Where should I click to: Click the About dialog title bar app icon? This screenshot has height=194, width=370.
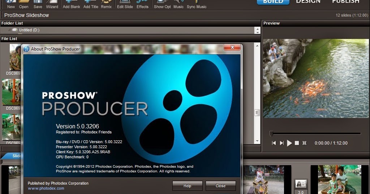(26, 49)
